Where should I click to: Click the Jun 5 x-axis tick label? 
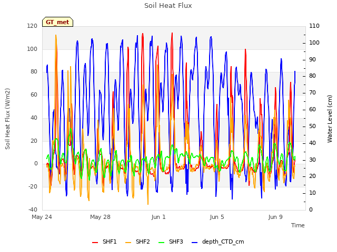point(217,217)
